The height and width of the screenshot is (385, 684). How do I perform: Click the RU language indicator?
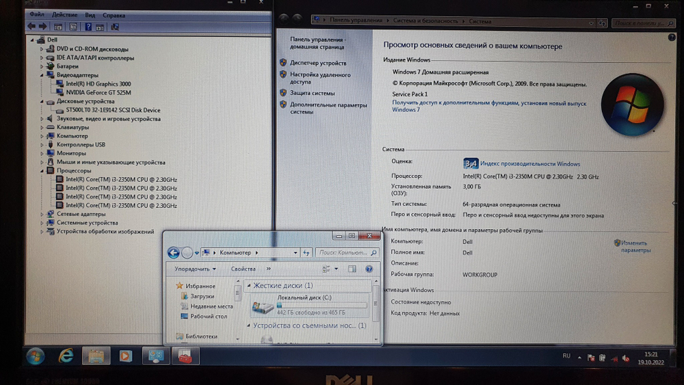566,356
